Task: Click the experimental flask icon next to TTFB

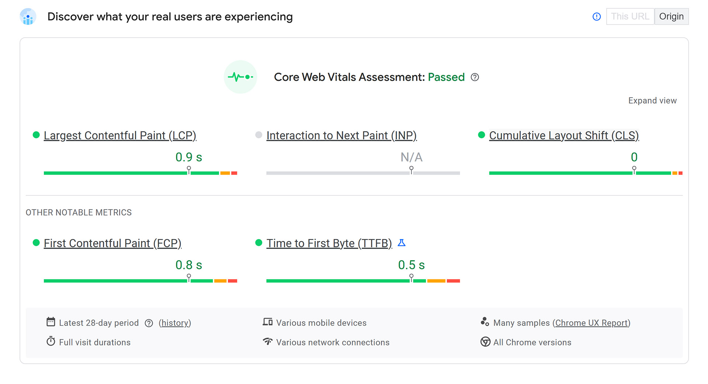Action: 402,243
